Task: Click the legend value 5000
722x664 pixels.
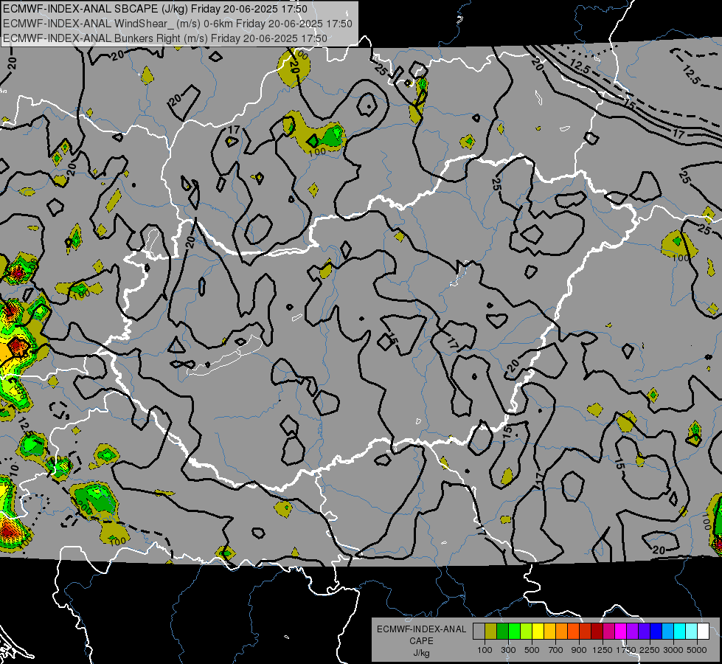Action: 697,650
